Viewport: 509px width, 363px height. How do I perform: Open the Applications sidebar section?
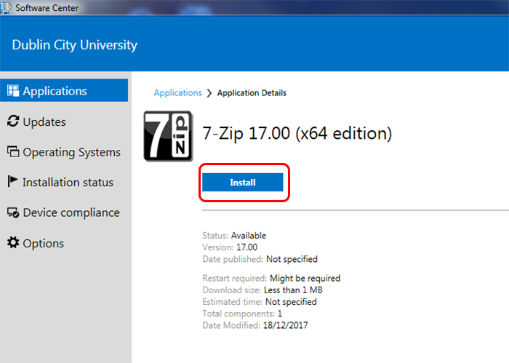(64, 90)
